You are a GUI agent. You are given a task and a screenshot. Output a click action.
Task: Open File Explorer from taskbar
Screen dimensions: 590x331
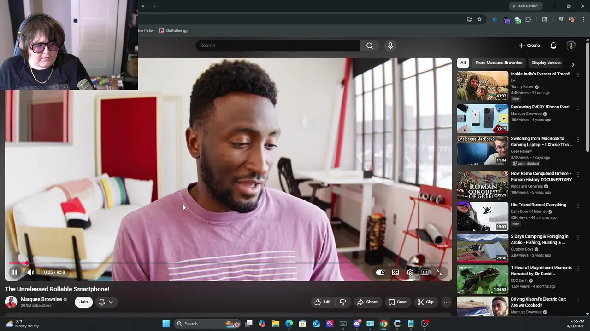(276, 324)
